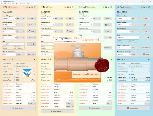Clear Flow value in FindLength panel

pyautogui.click(x=130, y=48)
